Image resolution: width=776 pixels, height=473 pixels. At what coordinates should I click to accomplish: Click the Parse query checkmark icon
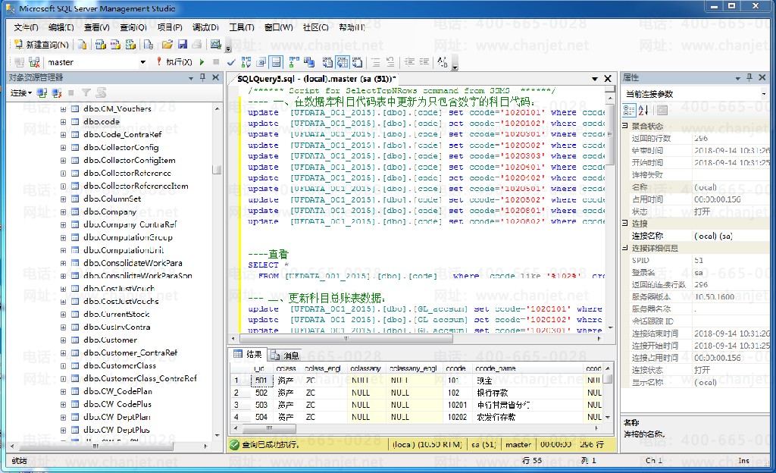(231, 62)
